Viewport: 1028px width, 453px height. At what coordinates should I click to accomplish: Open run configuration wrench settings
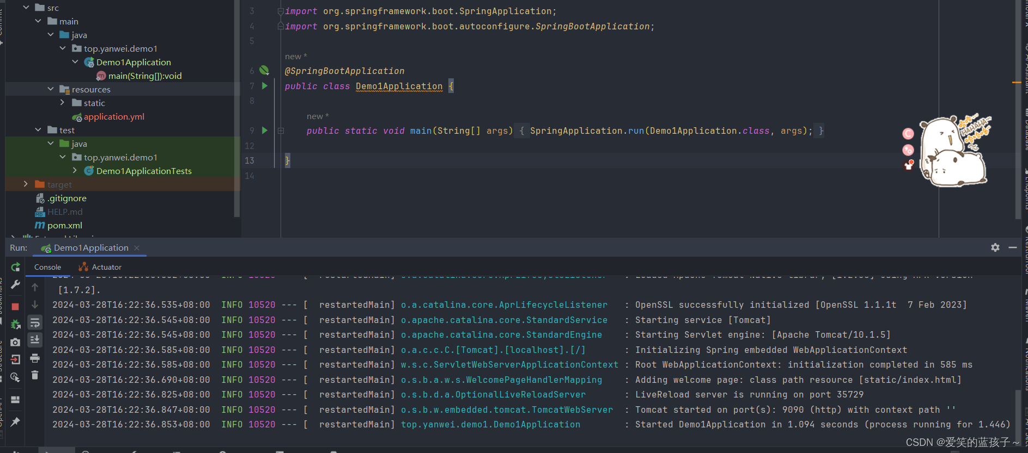(15, 284)
